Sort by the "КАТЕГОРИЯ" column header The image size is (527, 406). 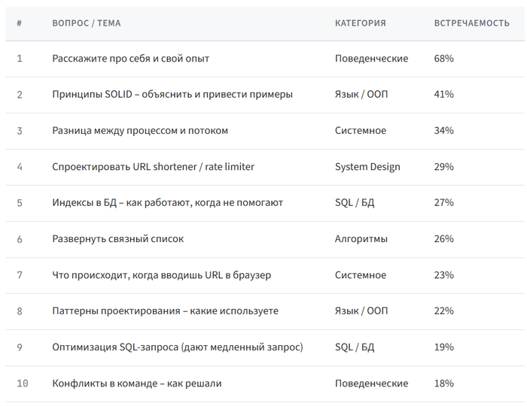pyautogui.click(x=360, y=23)
